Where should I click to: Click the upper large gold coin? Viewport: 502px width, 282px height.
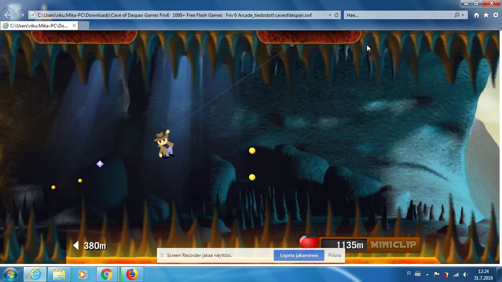(252, 151)
